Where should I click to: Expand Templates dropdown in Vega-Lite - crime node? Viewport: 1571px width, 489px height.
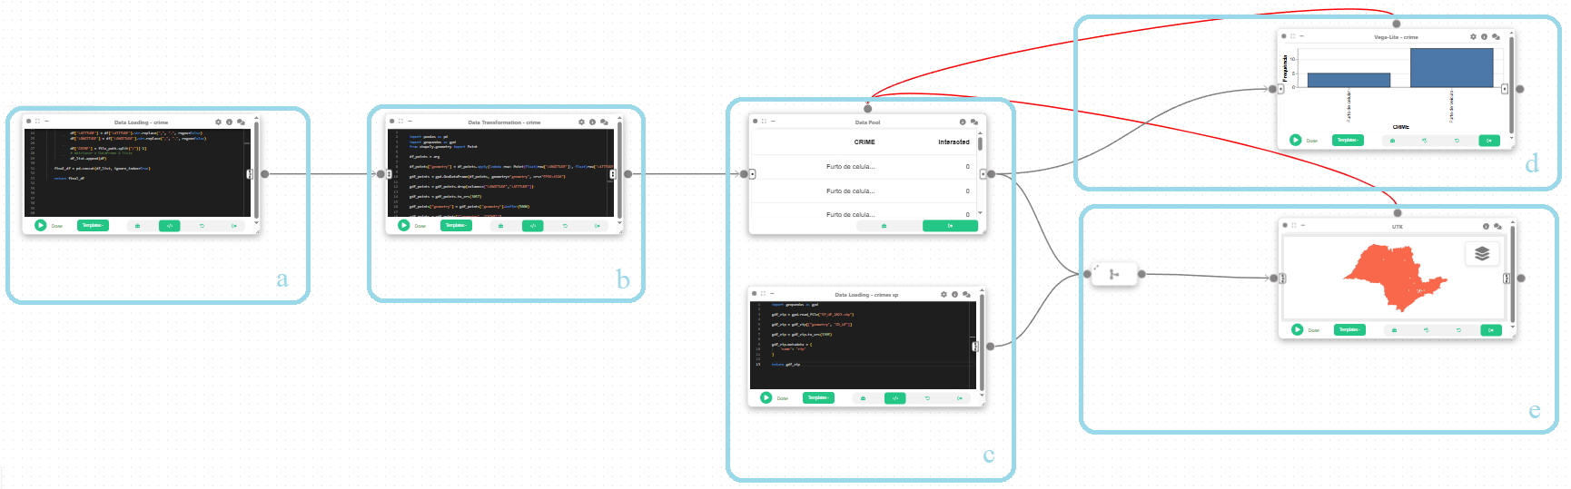pyautogui.click(x=1348, y=140)
